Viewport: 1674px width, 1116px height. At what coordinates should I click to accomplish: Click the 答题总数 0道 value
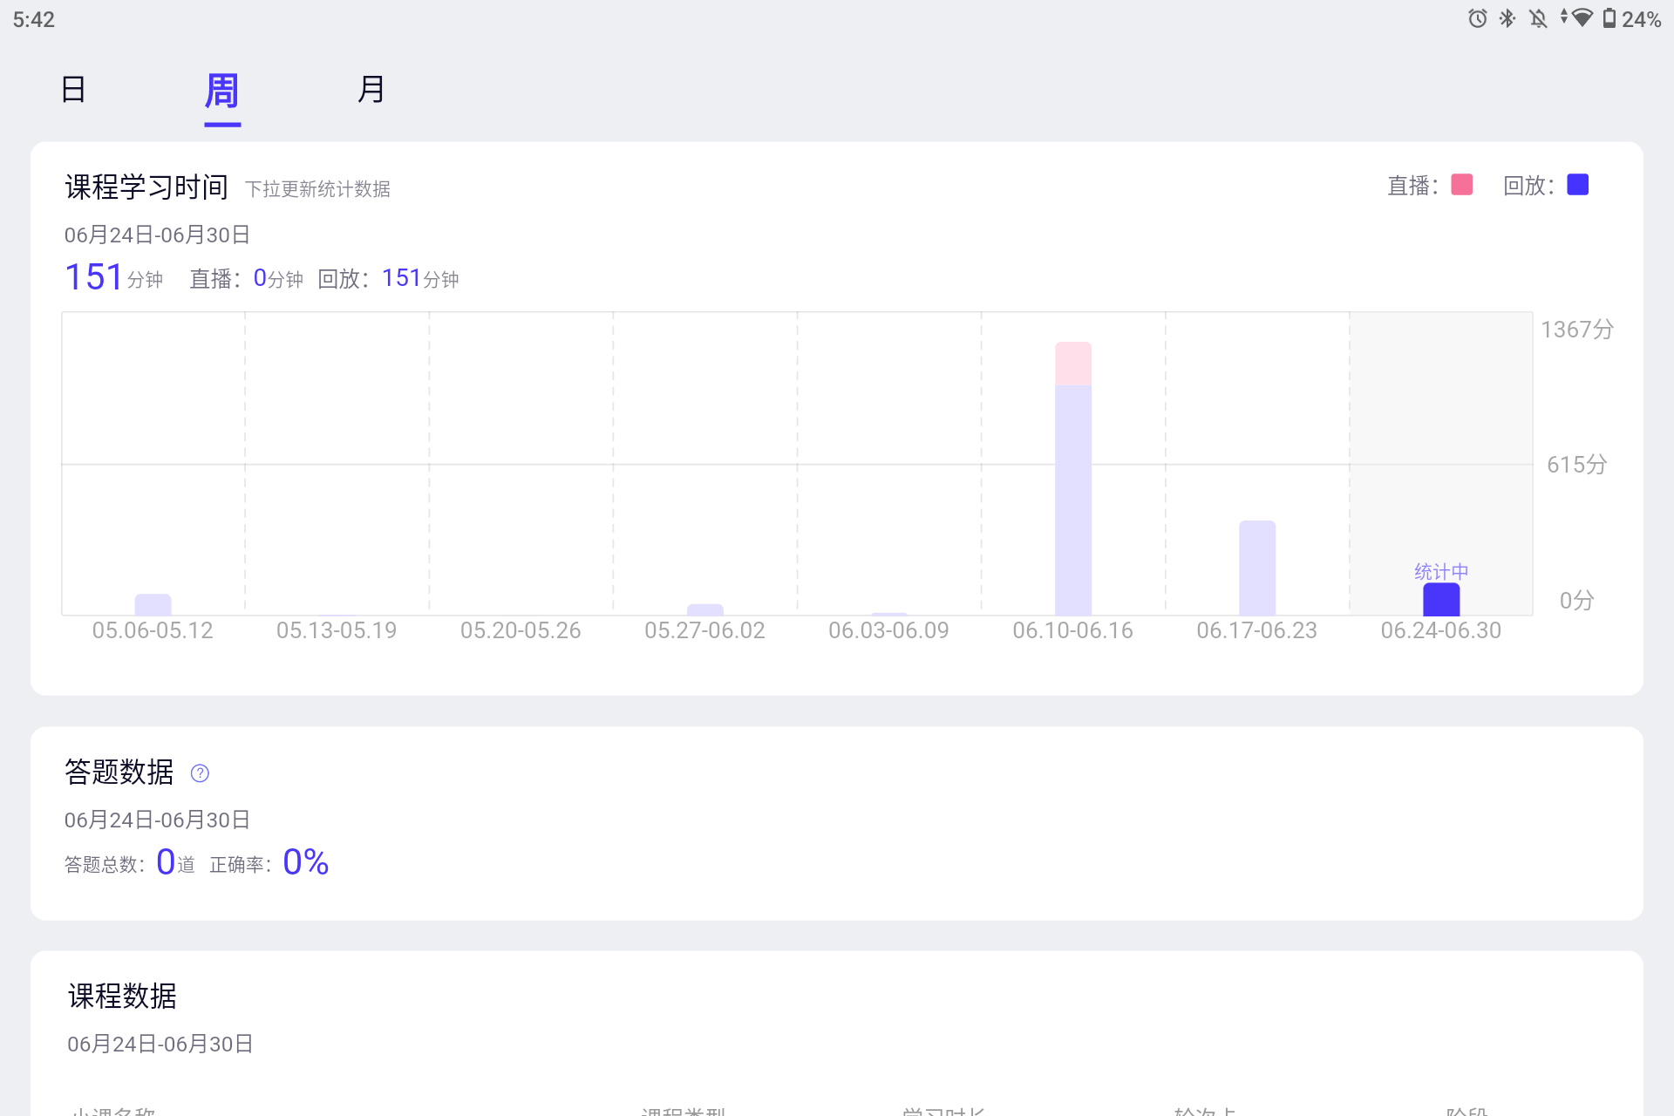click(x=175, y=862)
